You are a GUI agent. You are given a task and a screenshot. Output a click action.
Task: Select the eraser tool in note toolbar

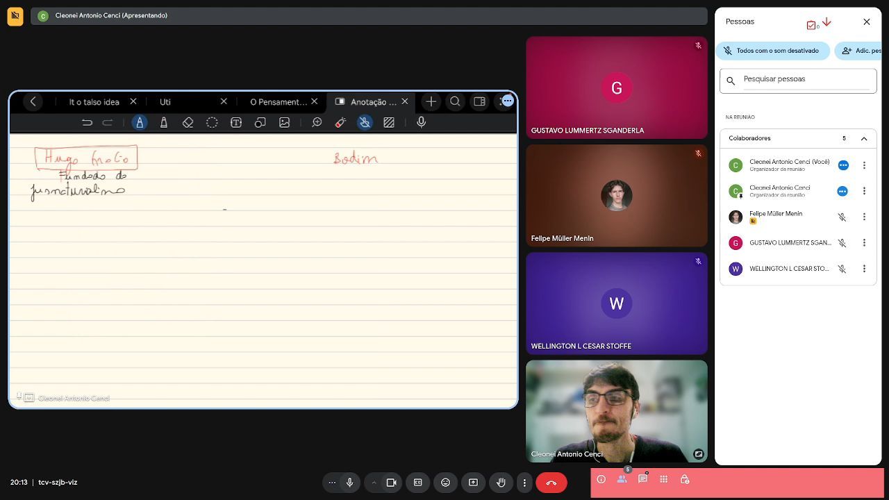click(188, 122)
